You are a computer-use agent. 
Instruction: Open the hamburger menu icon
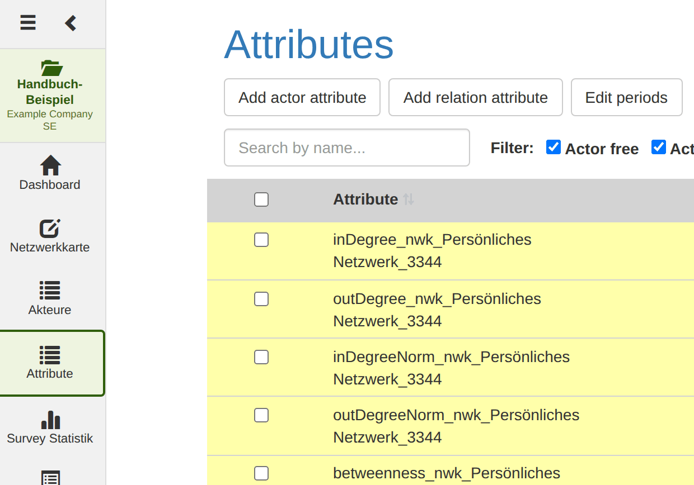tap(28, 23)
